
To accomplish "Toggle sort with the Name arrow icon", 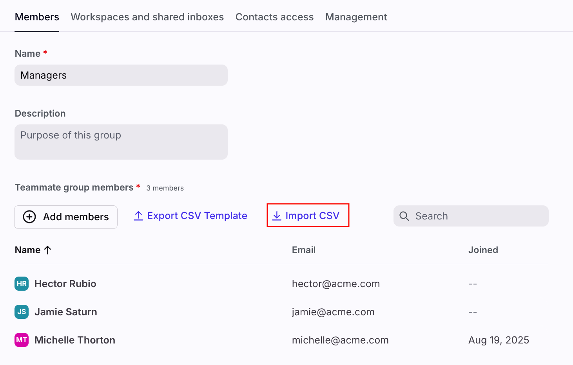I will click(x=48, y=250).
